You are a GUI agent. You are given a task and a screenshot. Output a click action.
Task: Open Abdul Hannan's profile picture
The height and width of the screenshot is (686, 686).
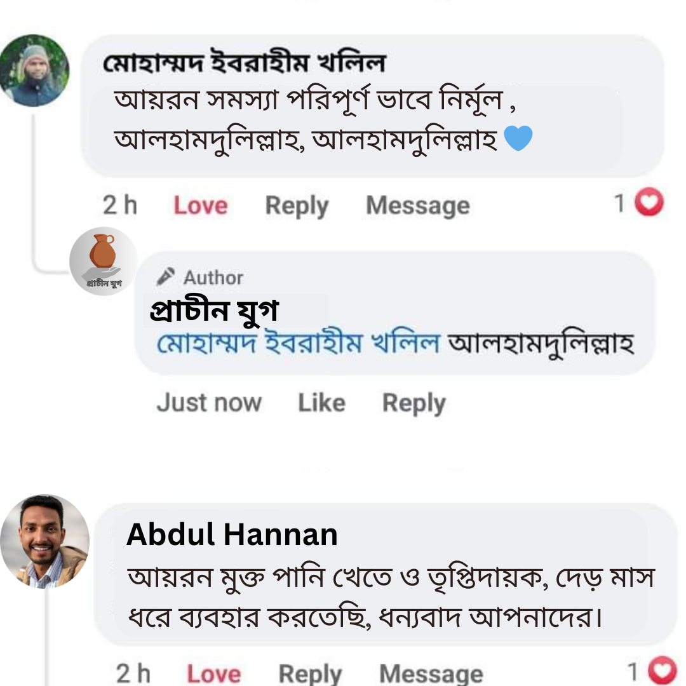[44, 541]
